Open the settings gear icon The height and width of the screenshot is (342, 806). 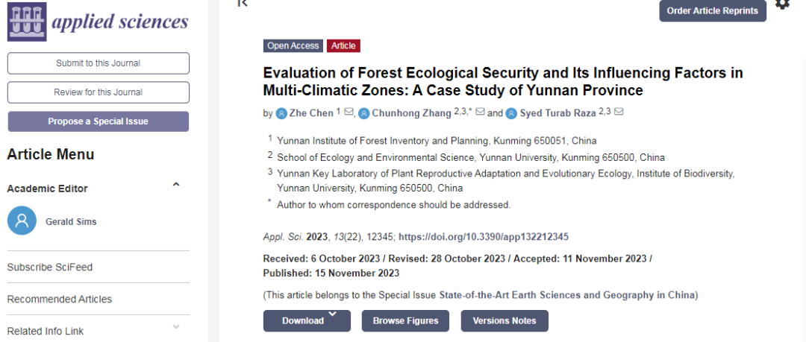(x=782, y=4)
